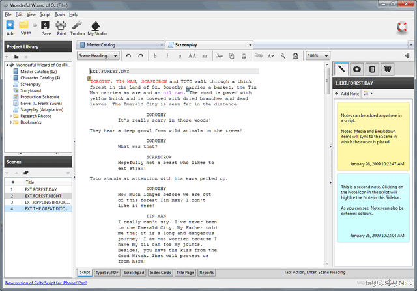Select the Media camera sidebar tab
Viewport: 417px width, 291px height.
pos(357,69)
